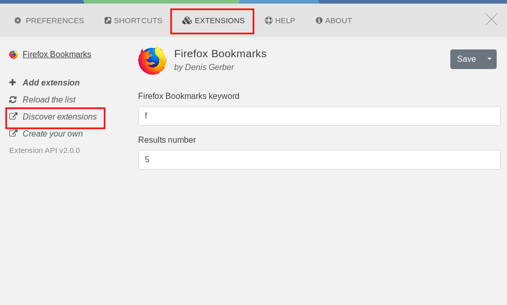Click Add extension

(51, 83)
